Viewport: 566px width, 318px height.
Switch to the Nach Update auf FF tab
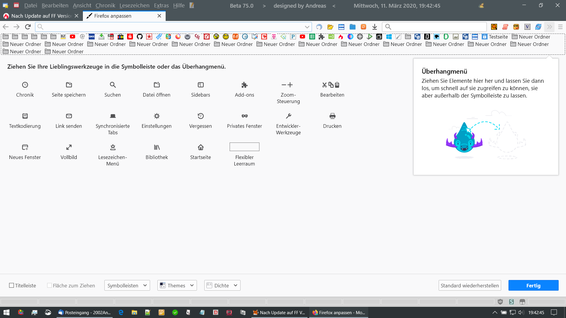pyautogui.click(x=41, y=16)
